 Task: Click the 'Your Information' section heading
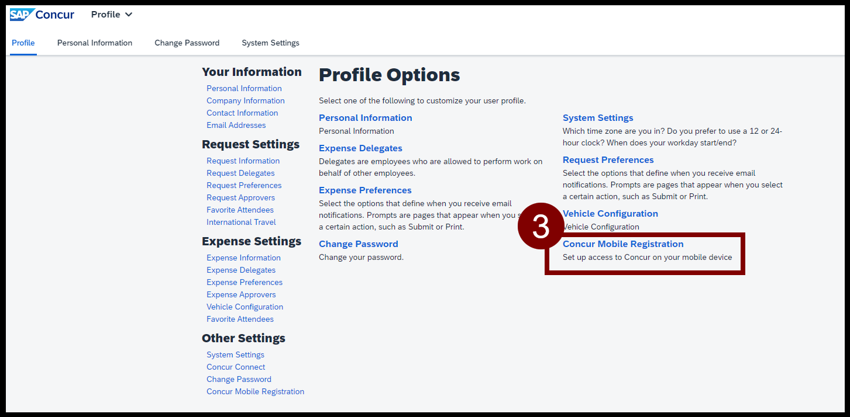coord(252,72)
